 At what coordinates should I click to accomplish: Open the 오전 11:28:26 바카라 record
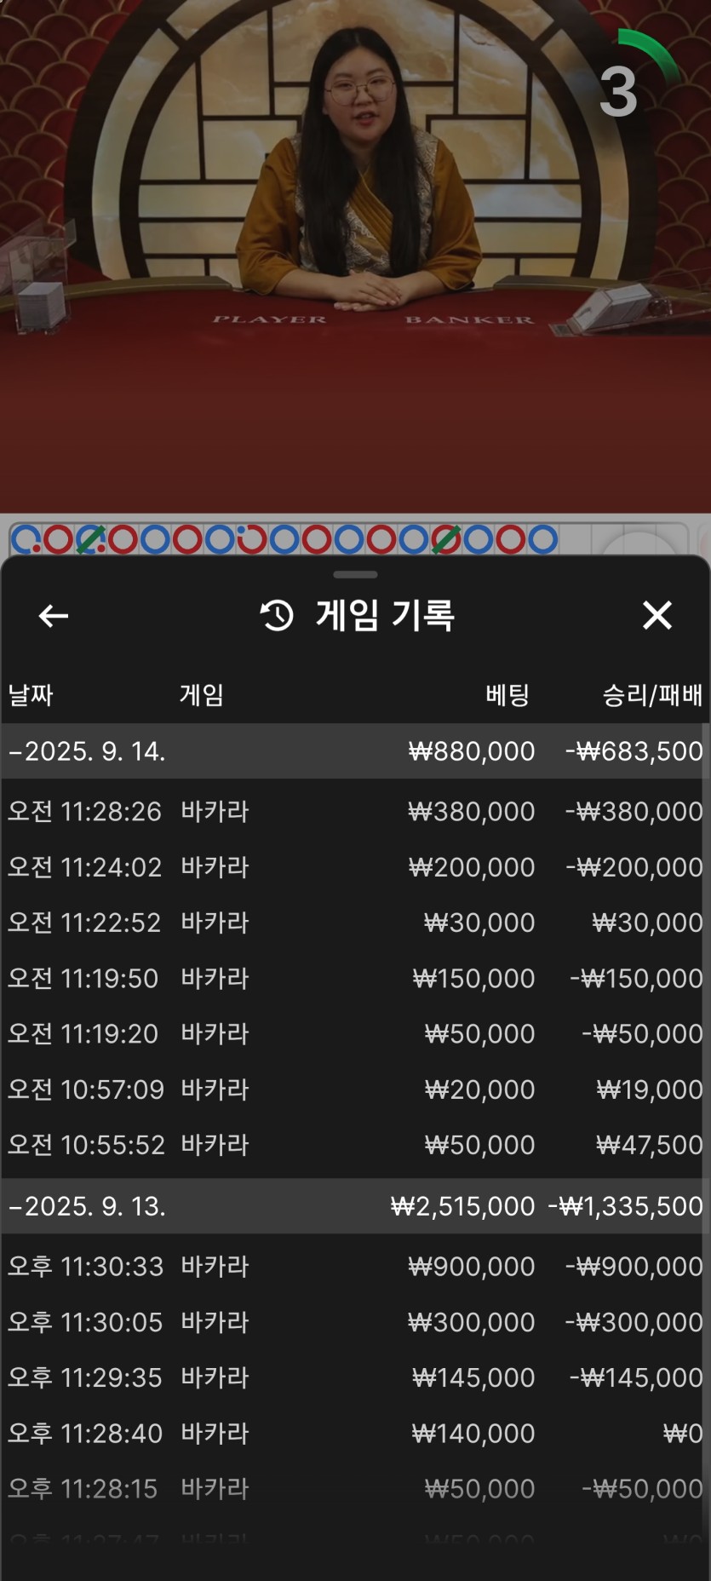tap(355, 811)
